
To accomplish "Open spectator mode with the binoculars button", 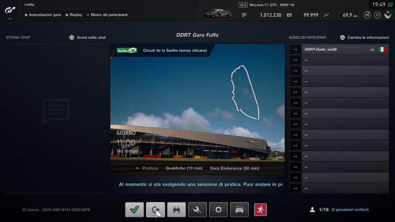I will (177, 210).
